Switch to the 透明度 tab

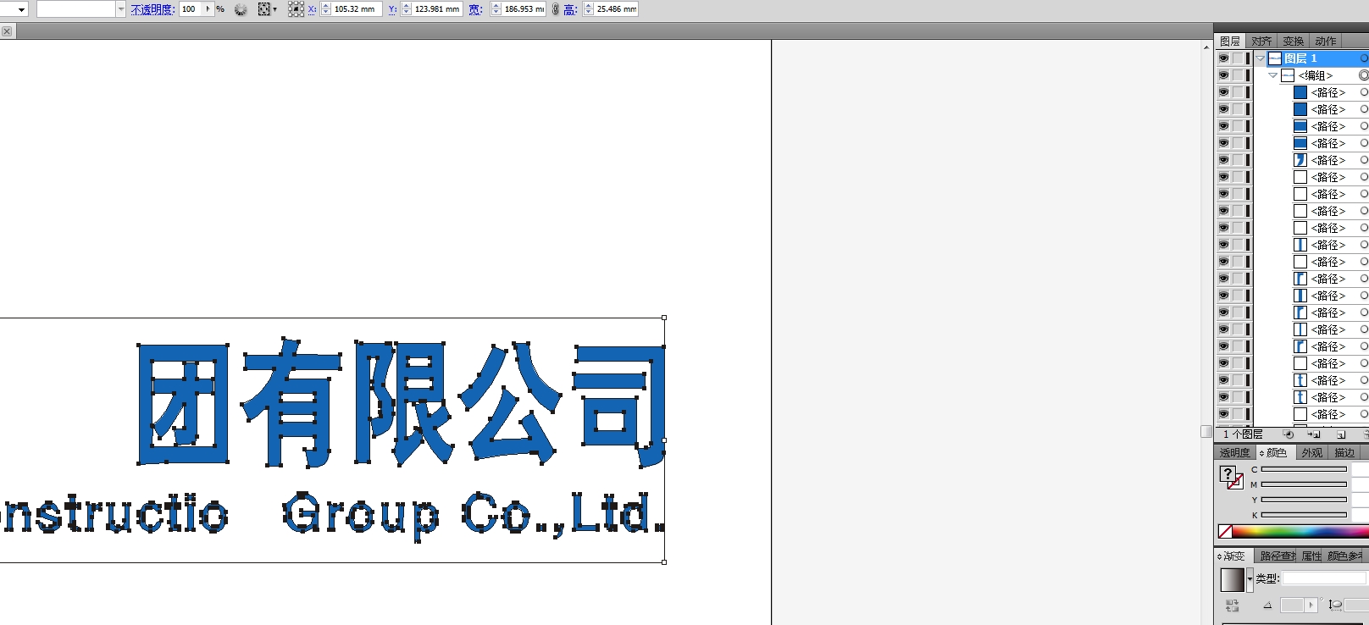click(1234, 453)
